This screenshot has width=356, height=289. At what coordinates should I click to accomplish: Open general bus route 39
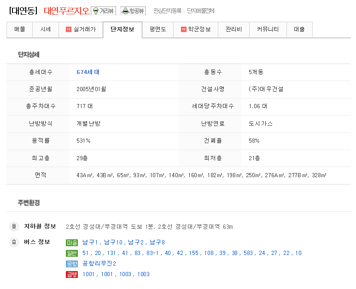222,253
